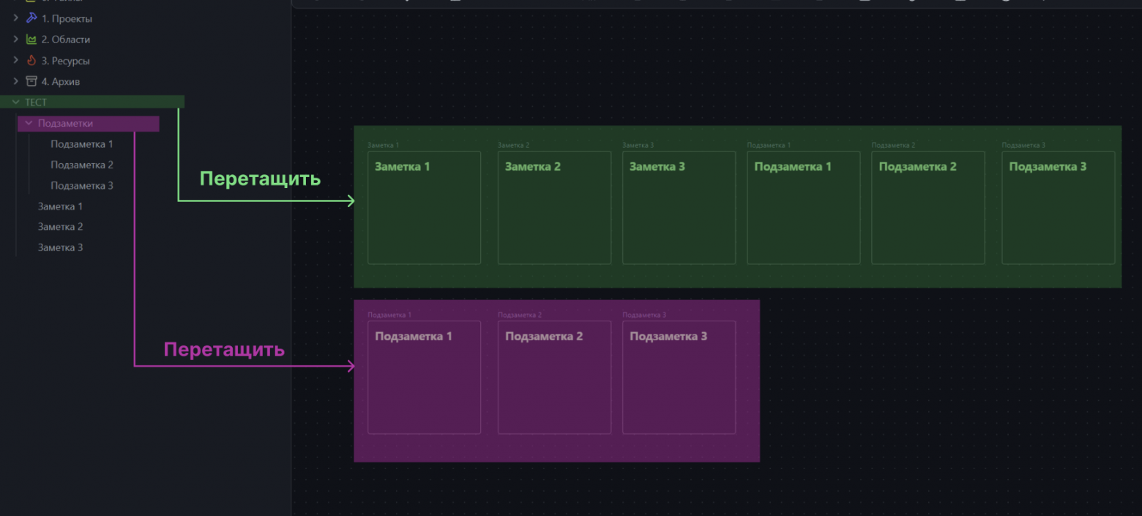Open Подзаметка 3 in the sidebar tree
This screenshot has width=1142, height=516.
(81, 186)
